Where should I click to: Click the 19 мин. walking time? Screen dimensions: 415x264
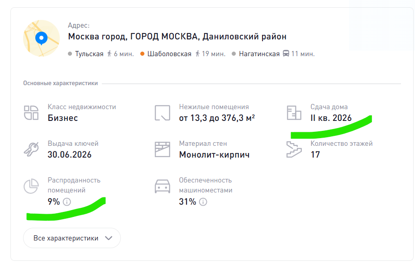(214, 54)
